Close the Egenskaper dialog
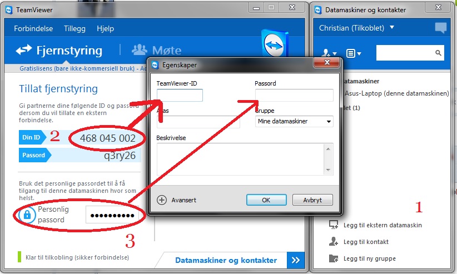This screenshot has height=274, width=457. pos(327,62)
